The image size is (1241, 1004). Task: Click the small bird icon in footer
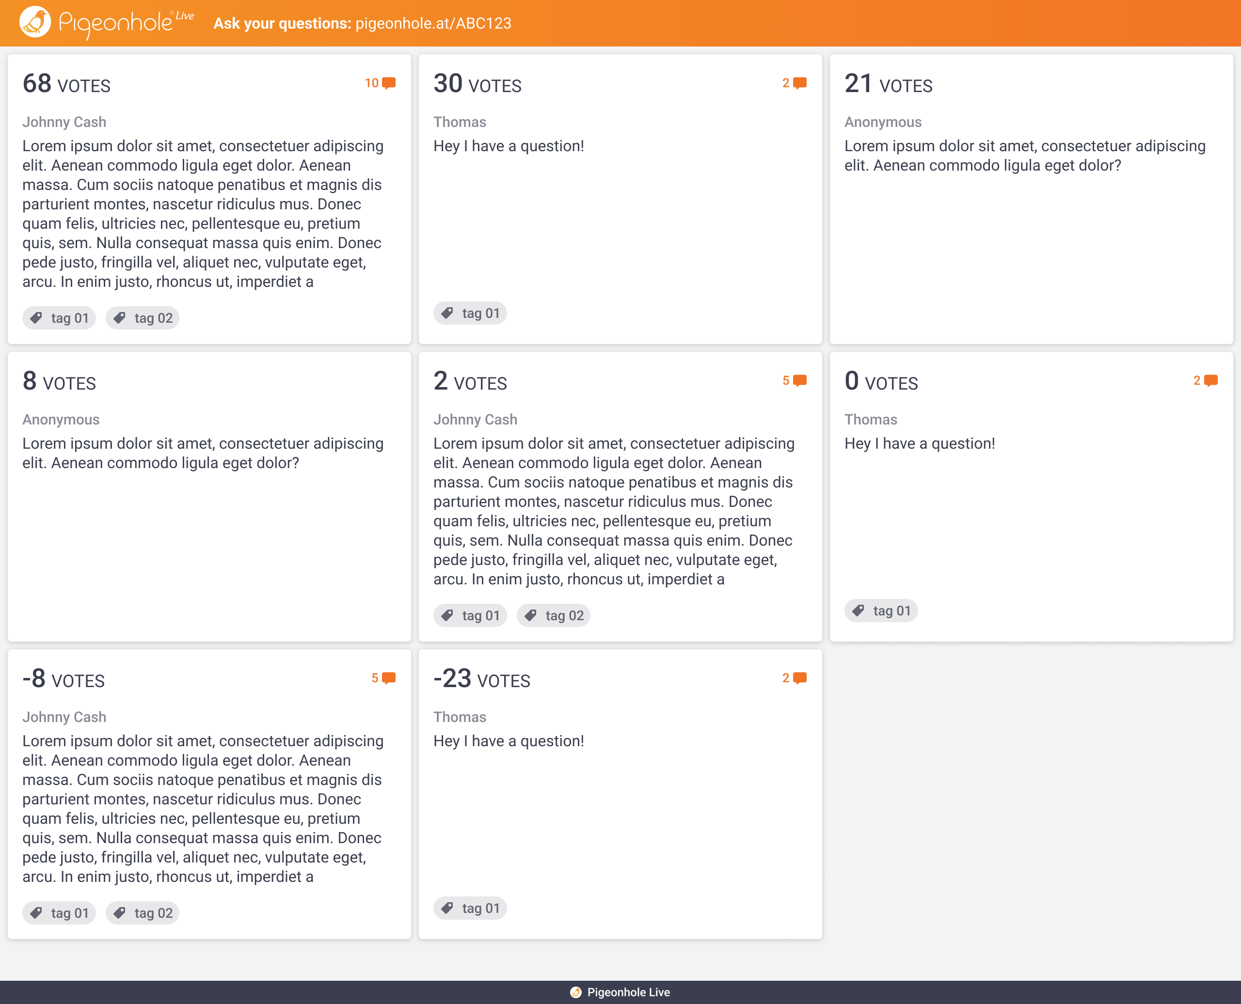[576, 992]
